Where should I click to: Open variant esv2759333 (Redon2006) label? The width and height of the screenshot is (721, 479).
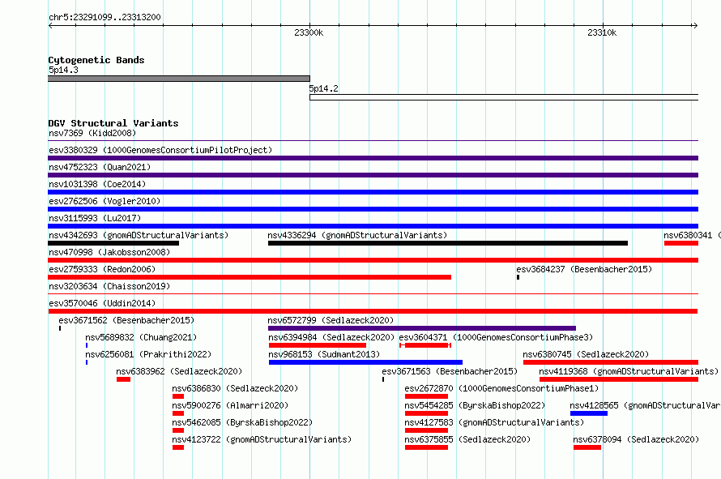pos(102,270)
